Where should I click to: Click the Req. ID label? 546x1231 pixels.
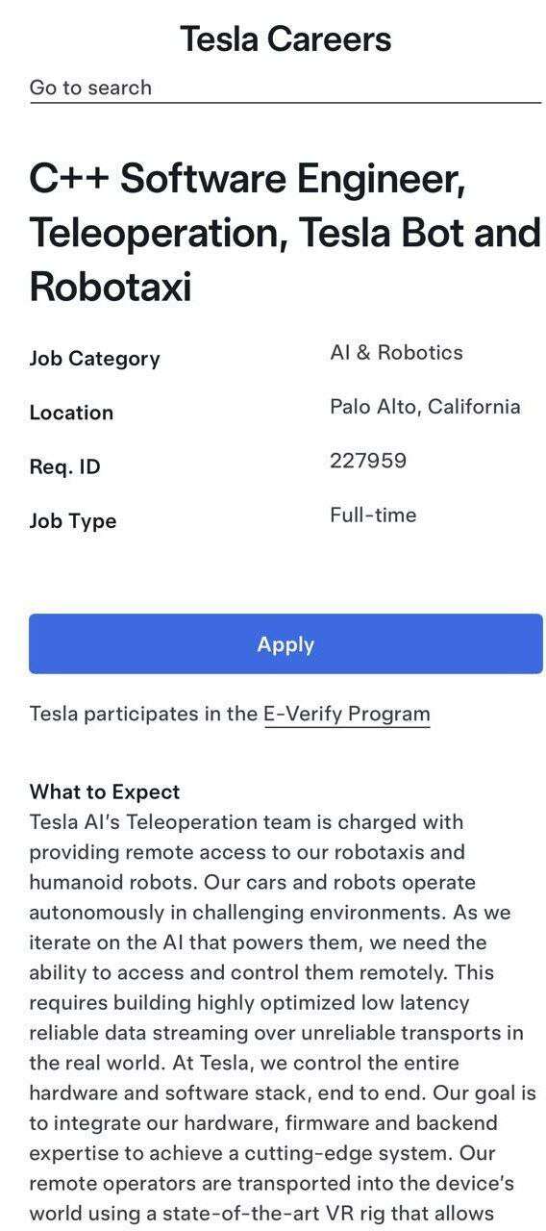(x=64, y=467)
